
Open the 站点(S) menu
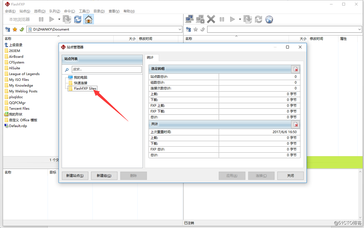pyautogui.click(x=25, y=11)
